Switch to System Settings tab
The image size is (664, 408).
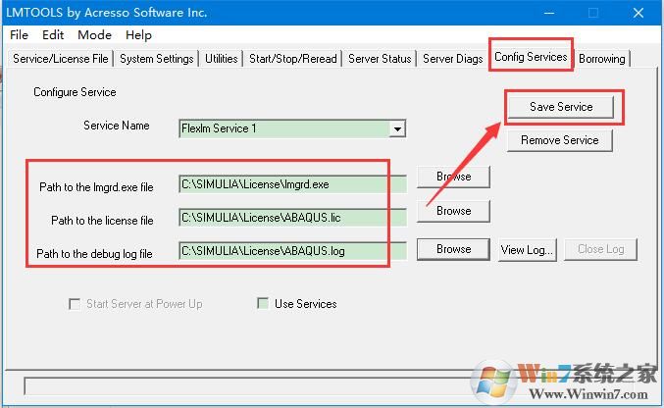pos(157,59)
